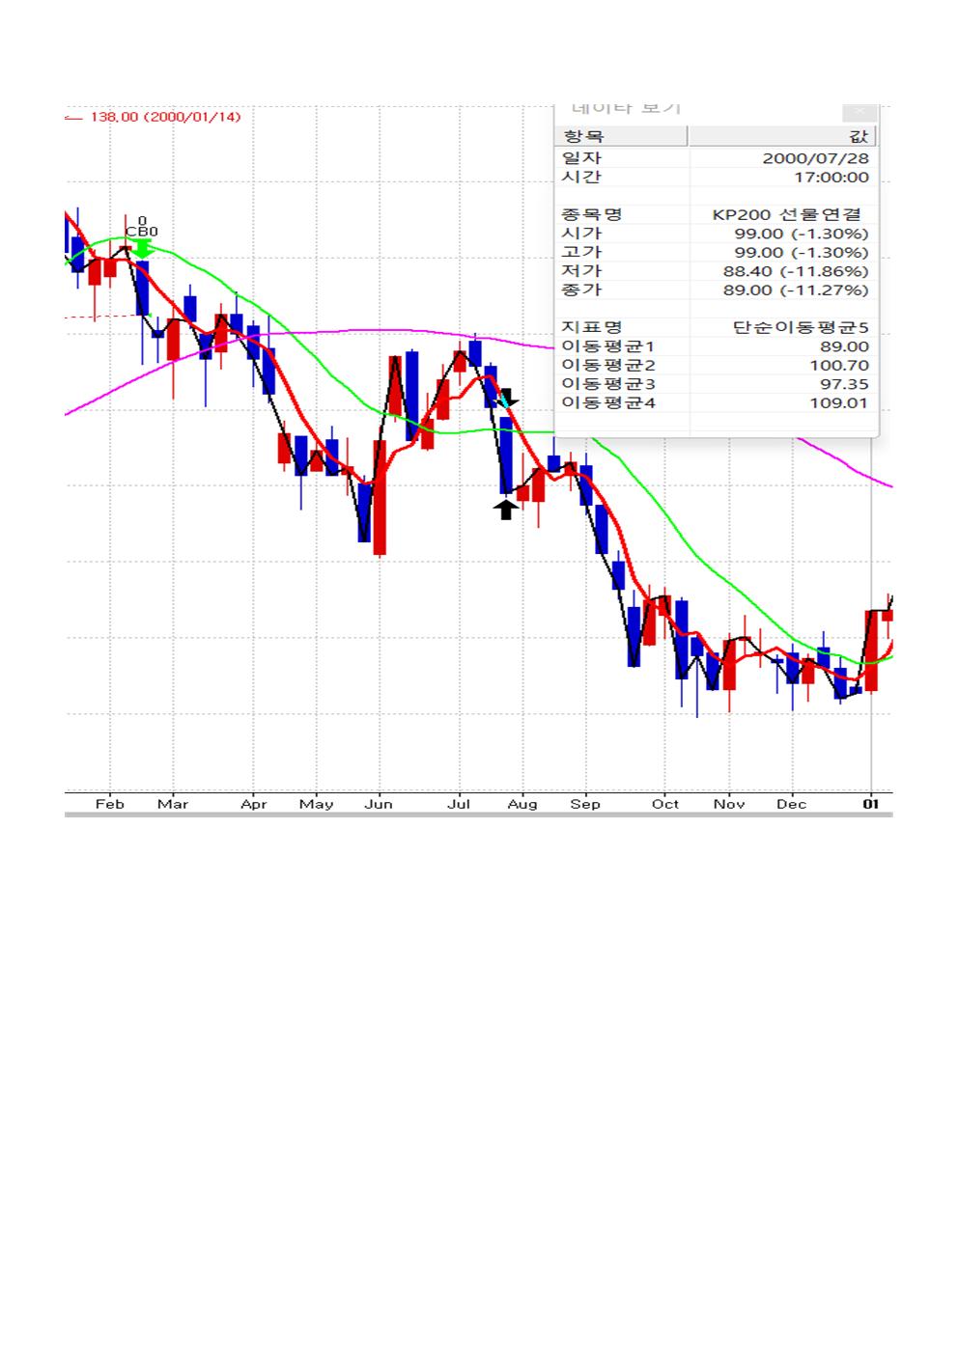The height and width of the screenshot is (1354, 958).
Task: Select the 종가 row with 89.00
Action: point(716,290)
